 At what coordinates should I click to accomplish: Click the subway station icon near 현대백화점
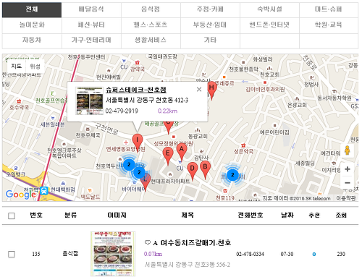44,190
